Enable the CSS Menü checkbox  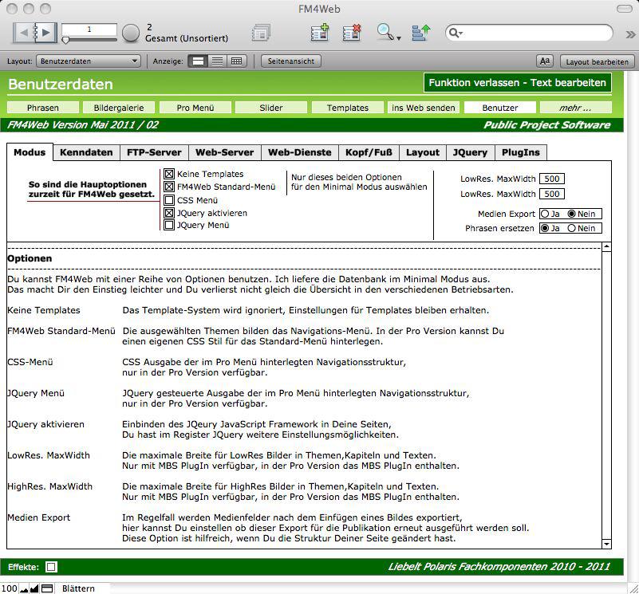click(x=169, y=200)
